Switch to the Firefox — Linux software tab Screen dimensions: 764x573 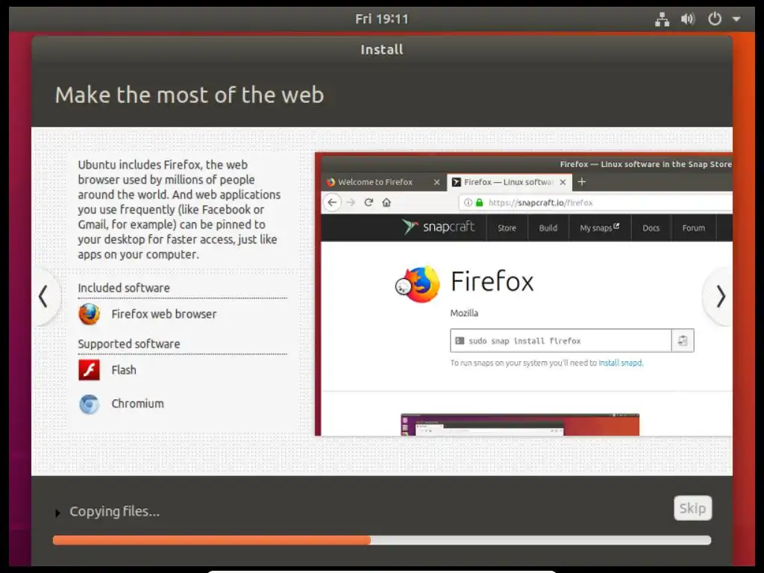tap(508, 182)
